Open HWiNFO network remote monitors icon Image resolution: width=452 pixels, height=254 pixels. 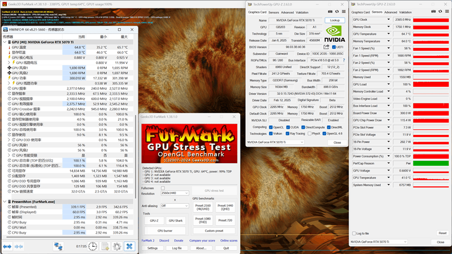coord(58,246)
